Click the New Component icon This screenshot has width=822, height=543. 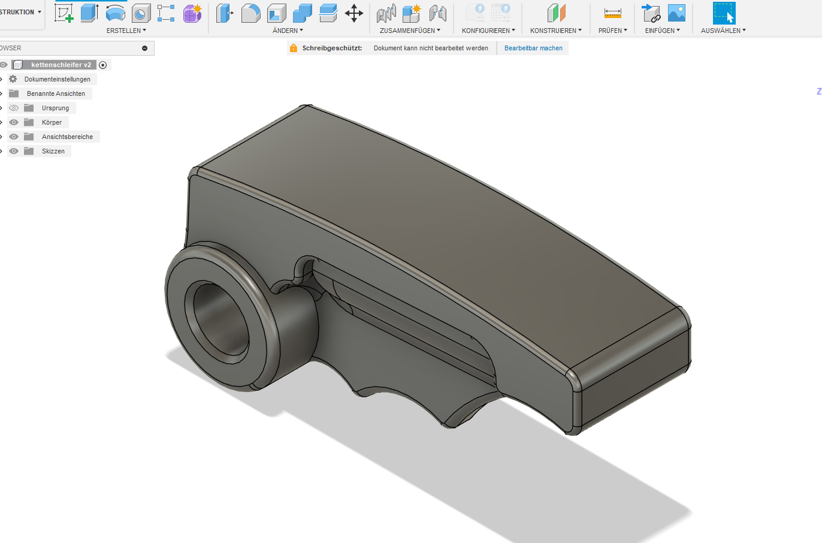(412, 13)
